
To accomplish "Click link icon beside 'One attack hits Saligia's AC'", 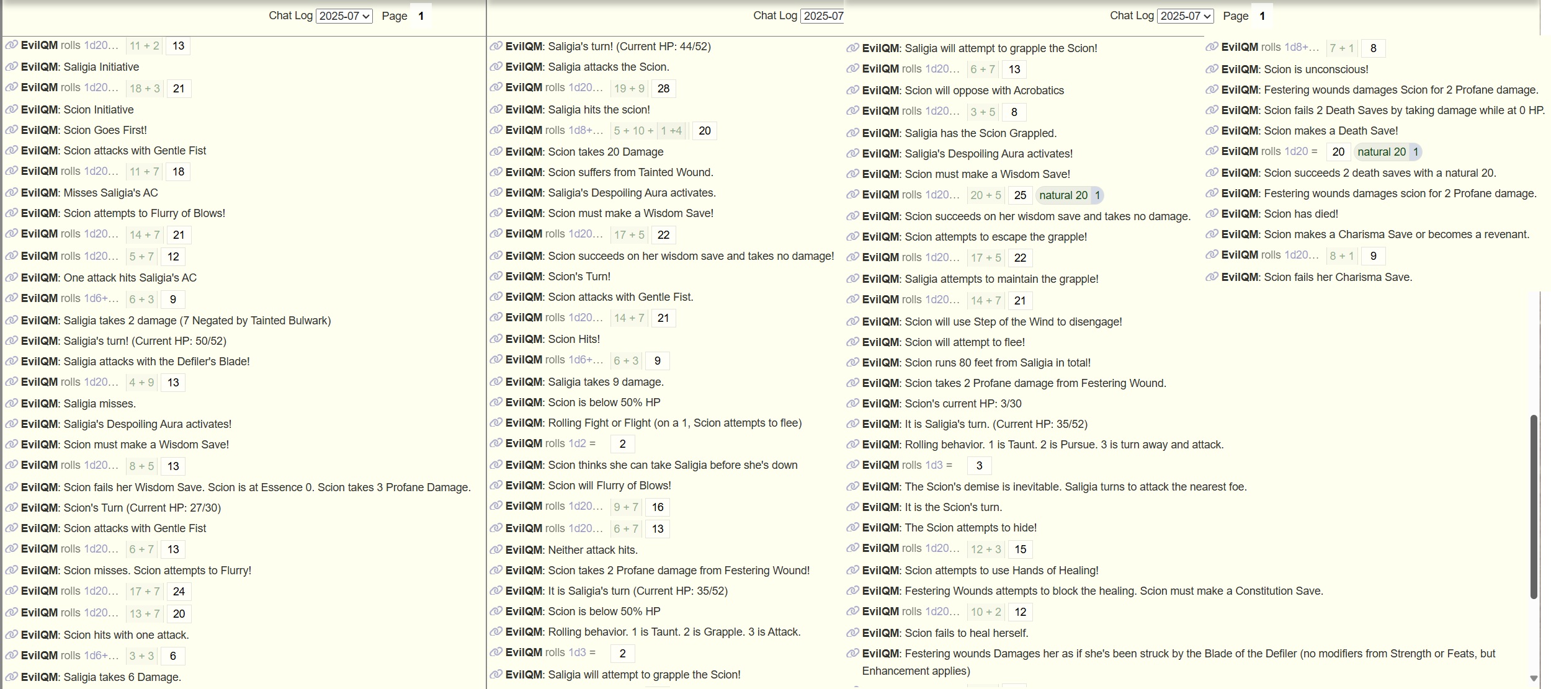I will (x=11, y=277).
